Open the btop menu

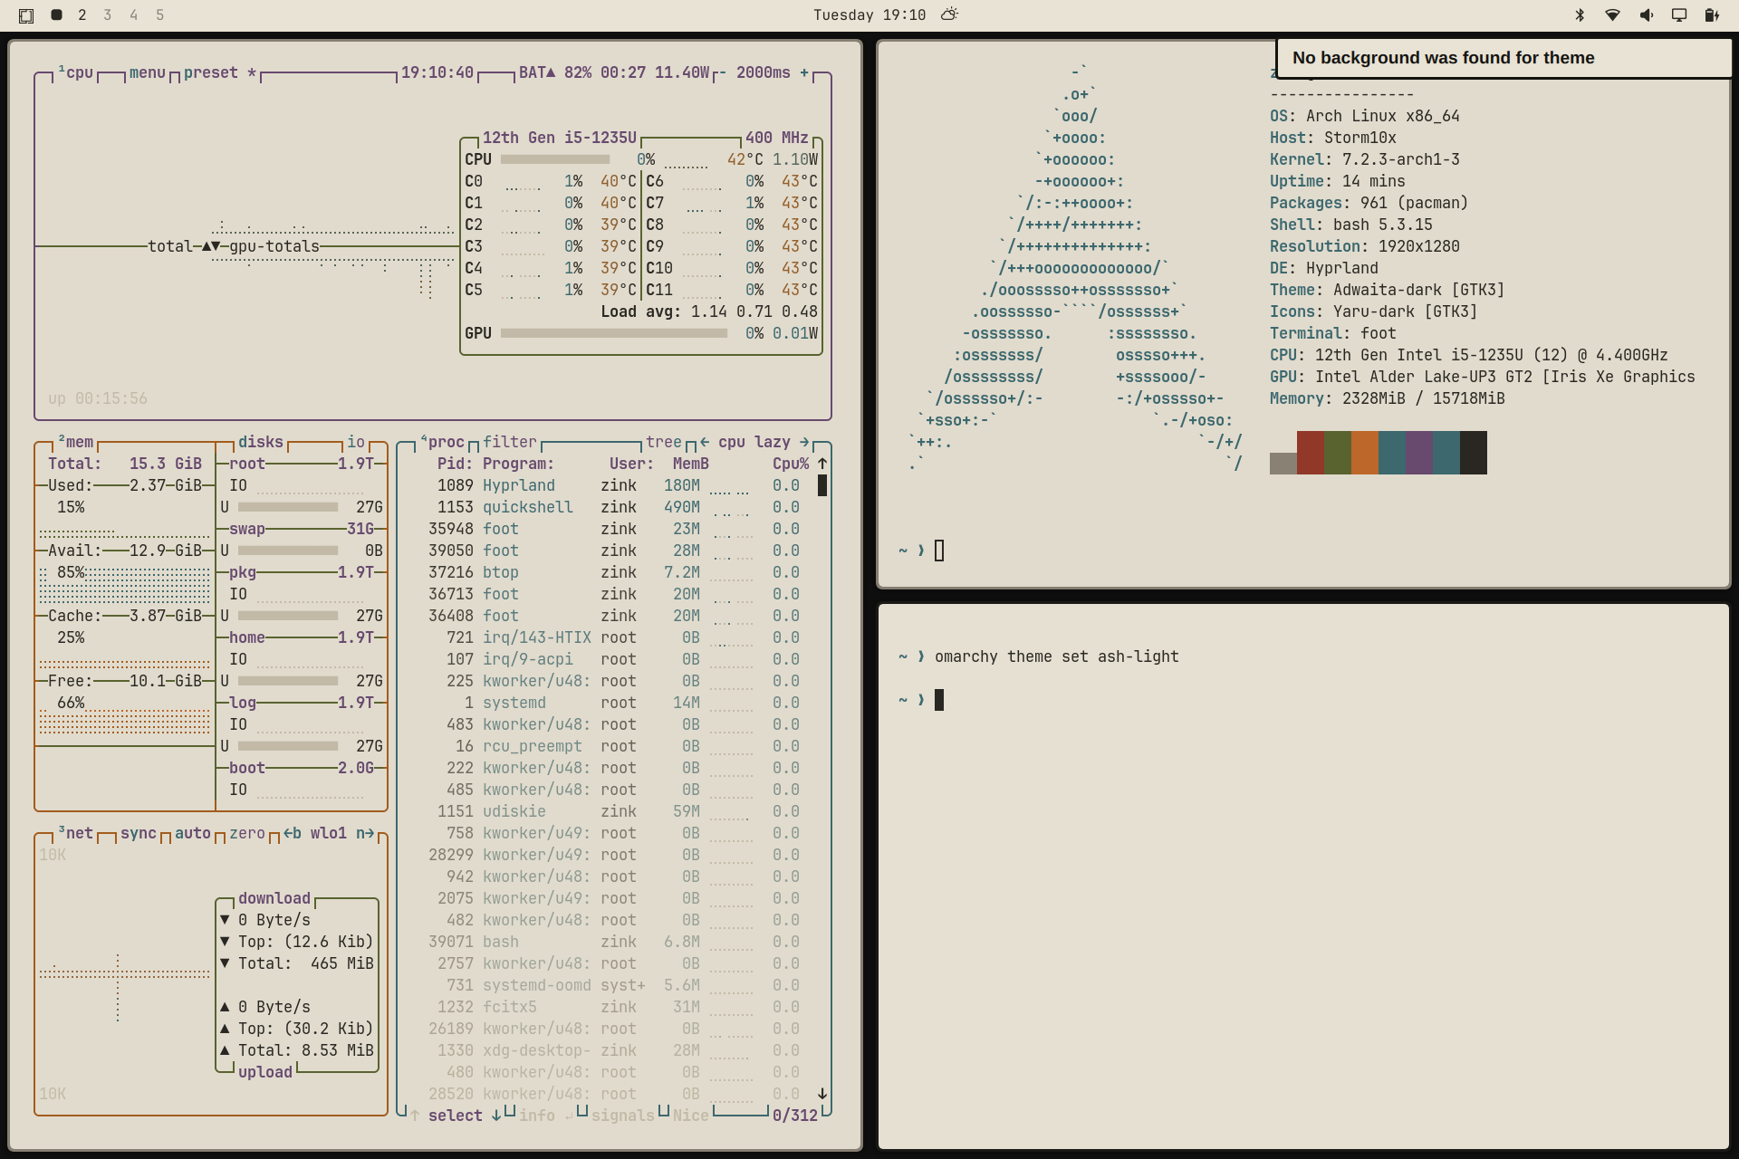point(147,72)
